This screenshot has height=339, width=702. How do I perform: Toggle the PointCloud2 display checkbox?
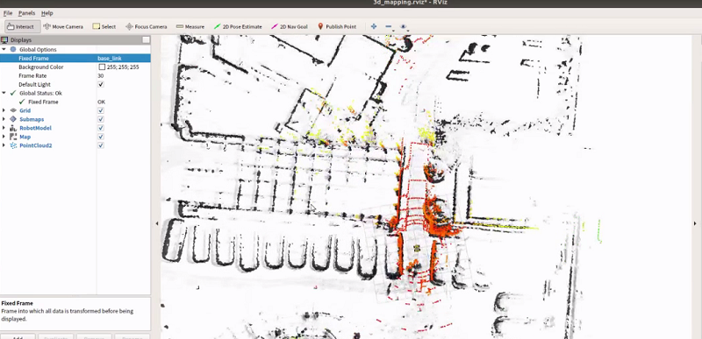point(101,145)
